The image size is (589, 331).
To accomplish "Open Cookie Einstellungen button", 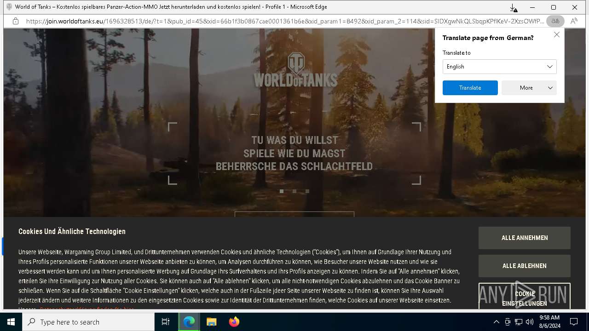I will click(x=525, y=297).
